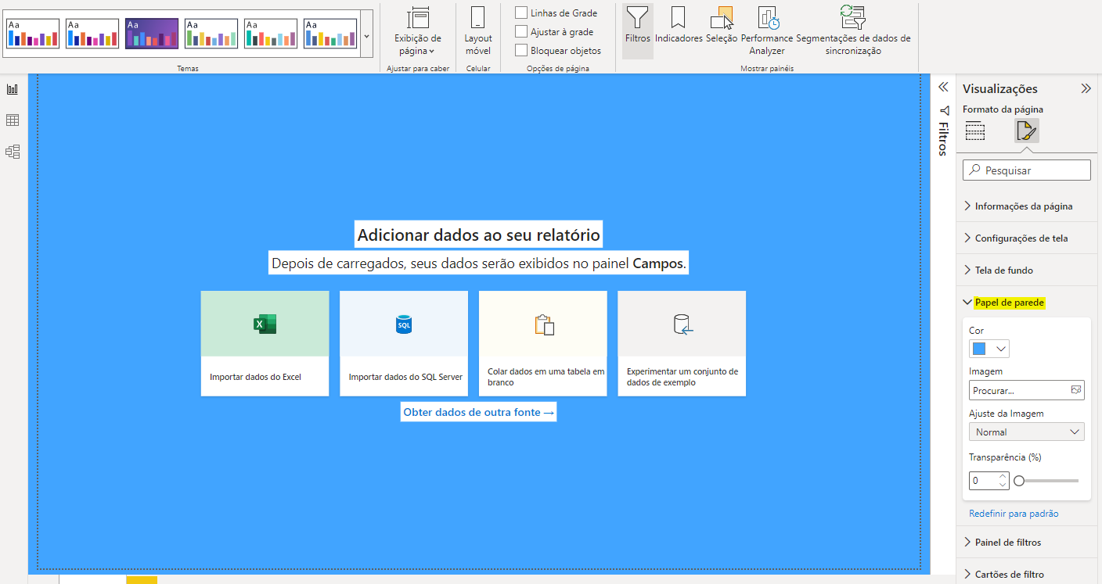The height and width of the screenshot is (584, 1102).
Task: Open the Filtros pane button in ribbon
Action: coord(638,30)
